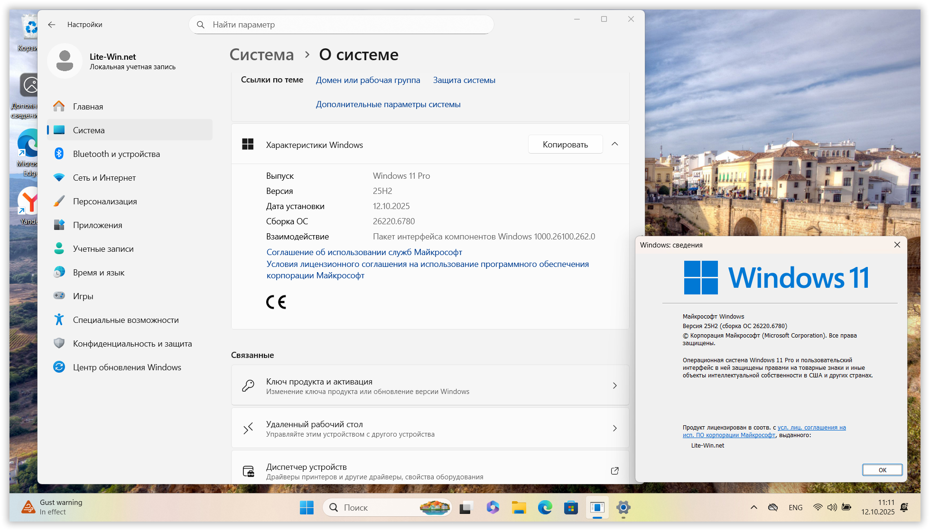930x531 pixels.
Task: Click the back arrow in Settings
Action: pos(52,25)
